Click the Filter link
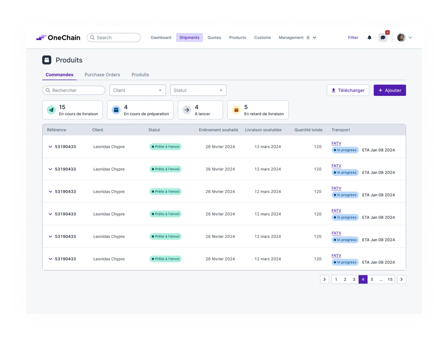This screenshot has height=340, width=448. click(x=353, y=37)
